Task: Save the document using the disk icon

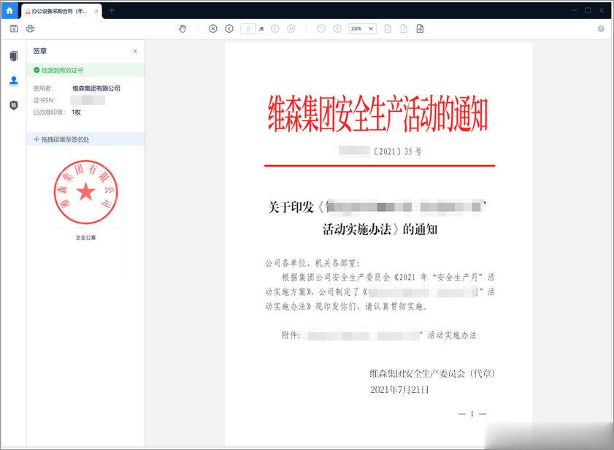Action: [x=14, y=28]
